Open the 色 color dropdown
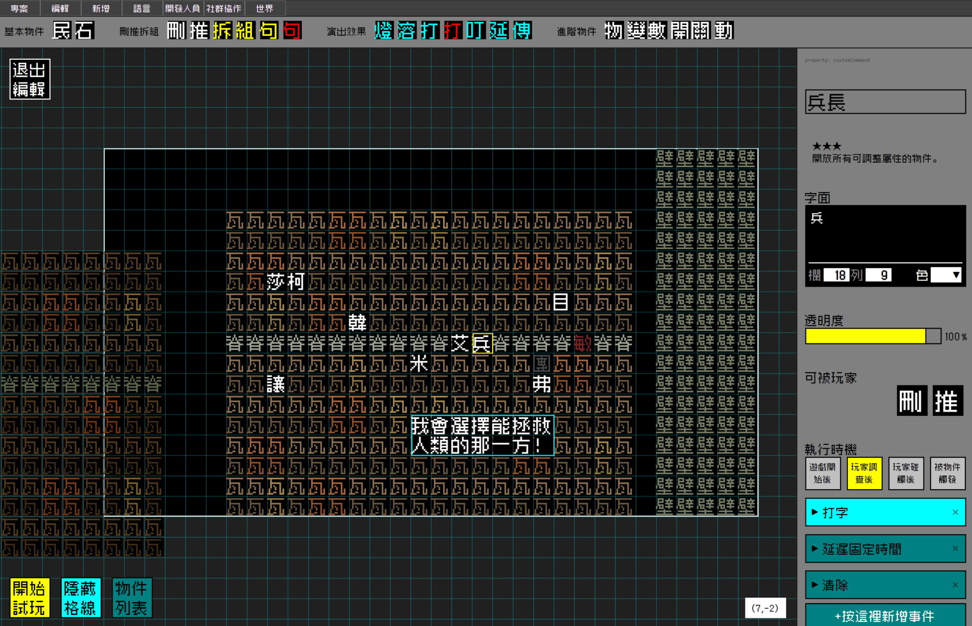This screenshot has height=626, width=972. 946,275
